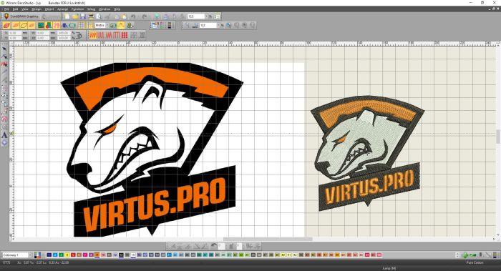Click the horizontal scrollbar below the canvas
This screenshot has width=501, height=271.
(x=253, y=239)
